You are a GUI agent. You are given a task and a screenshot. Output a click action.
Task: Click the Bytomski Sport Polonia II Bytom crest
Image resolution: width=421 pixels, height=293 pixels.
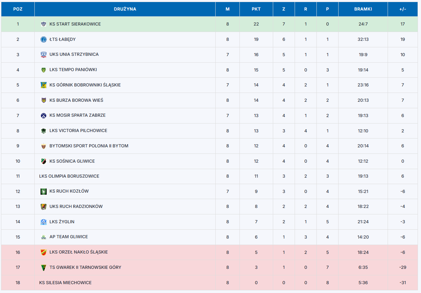(43, 146)
